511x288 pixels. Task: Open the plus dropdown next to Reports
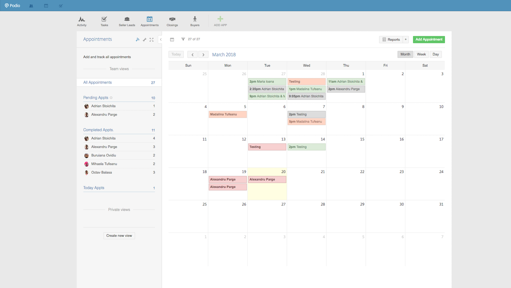click(x=406, y=40)
